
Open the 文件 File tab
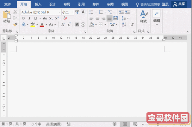point(8,4)
